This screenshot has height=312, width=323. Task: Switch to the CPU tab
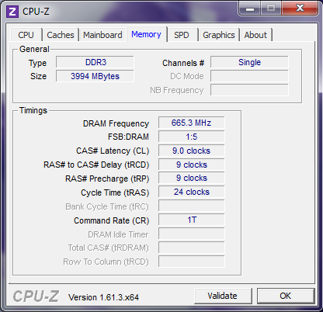coord(26,35)
